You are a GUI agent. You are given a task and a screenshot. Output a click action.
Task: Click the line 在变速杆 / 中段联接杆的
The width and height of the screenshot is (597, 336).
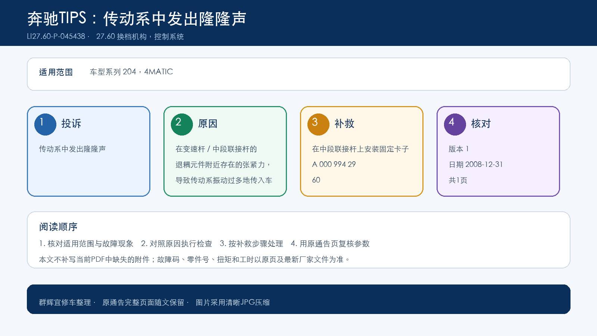pos(216,149)
